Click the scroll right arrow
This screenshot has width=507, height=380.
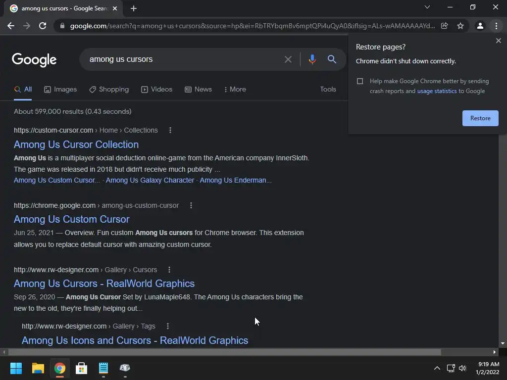[495, 352]
